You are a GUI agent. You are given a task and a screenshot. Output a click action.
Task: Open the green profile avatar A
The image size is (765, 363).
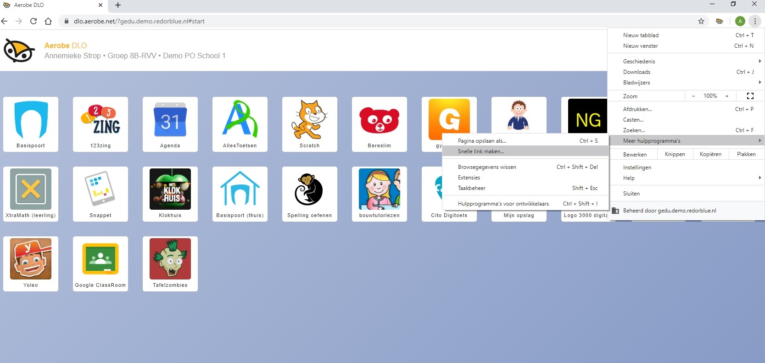[740, 21]
